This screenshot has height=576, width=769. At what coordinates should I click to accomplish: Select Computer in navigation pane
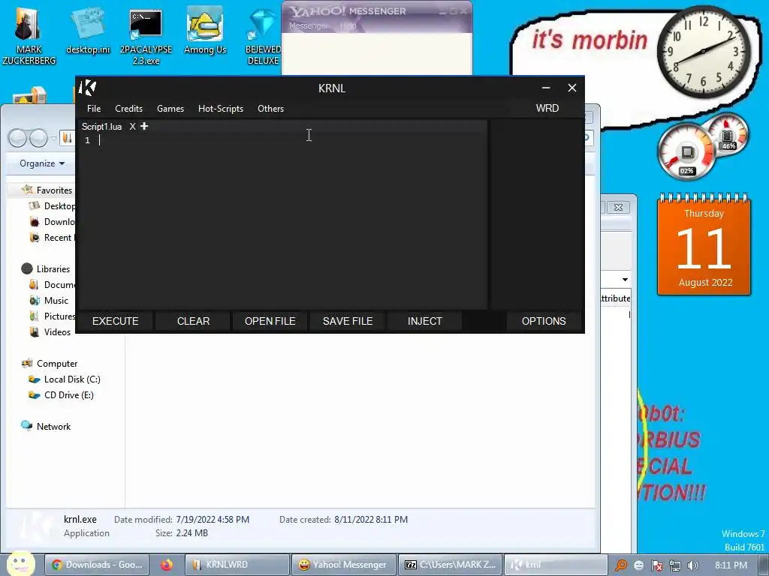coord(49,364)
